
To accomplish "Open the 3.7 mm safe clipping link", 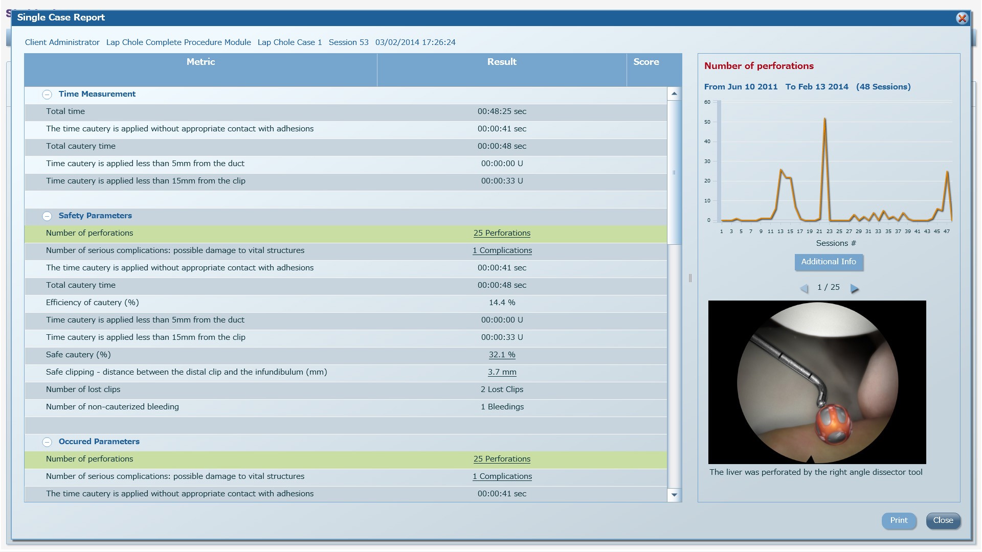I will click(x=502, y=372).
